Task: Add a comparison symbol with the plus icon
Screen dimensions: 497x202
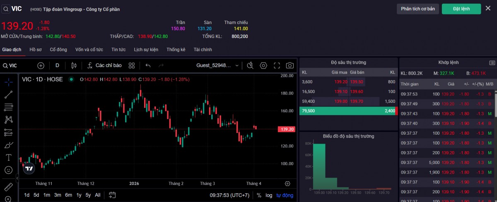Action: pos(41,65)
